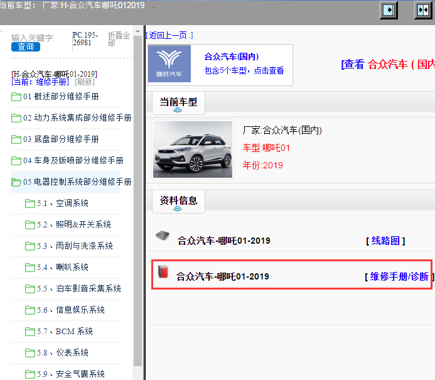Click 包含5个车型，点击查看 link
This screenshot has height=380, width=435.
[244, 70]
